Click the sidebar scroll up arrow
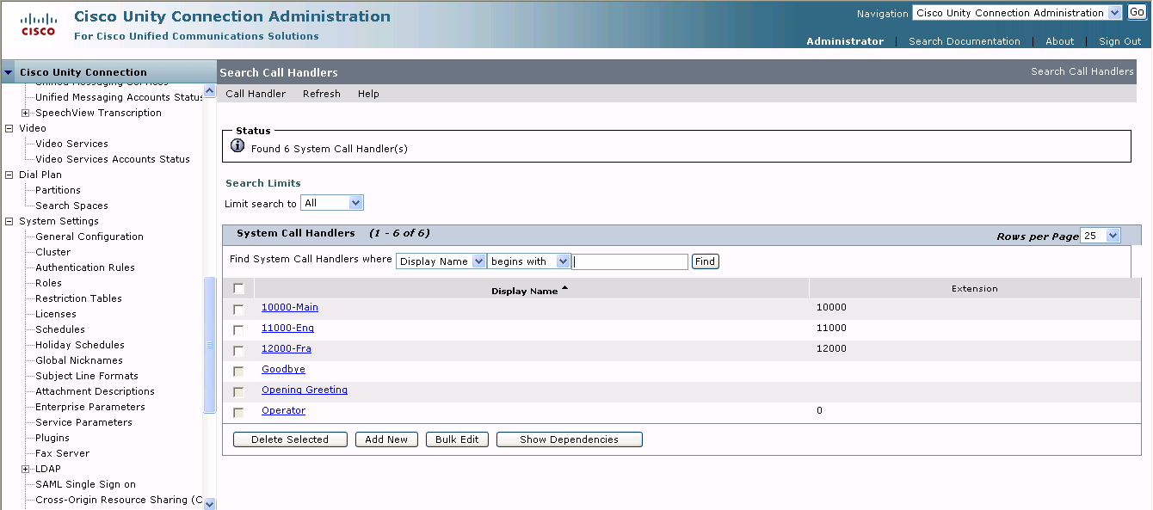1153x510 pixels. click(209, 89)
